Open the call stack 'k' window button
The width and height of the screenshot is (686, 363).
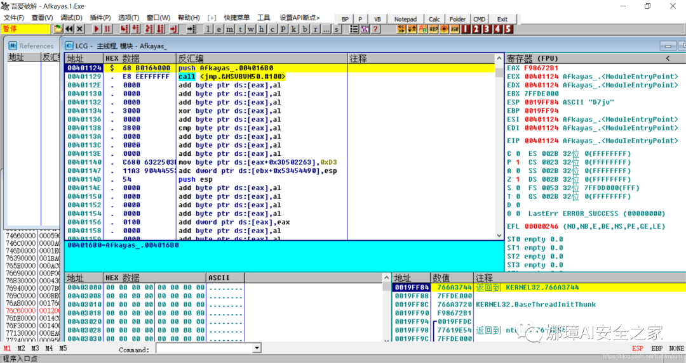(294, 29)
